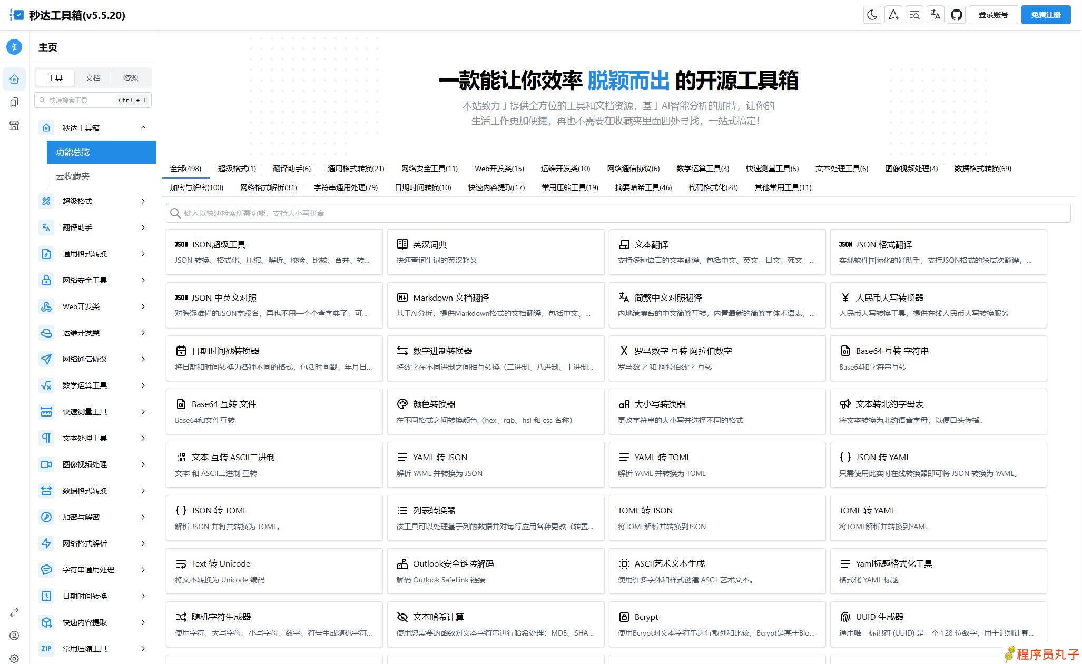Switch to the 文档 tab in sidebar
1082x664 pixels.
coord(93,78)
